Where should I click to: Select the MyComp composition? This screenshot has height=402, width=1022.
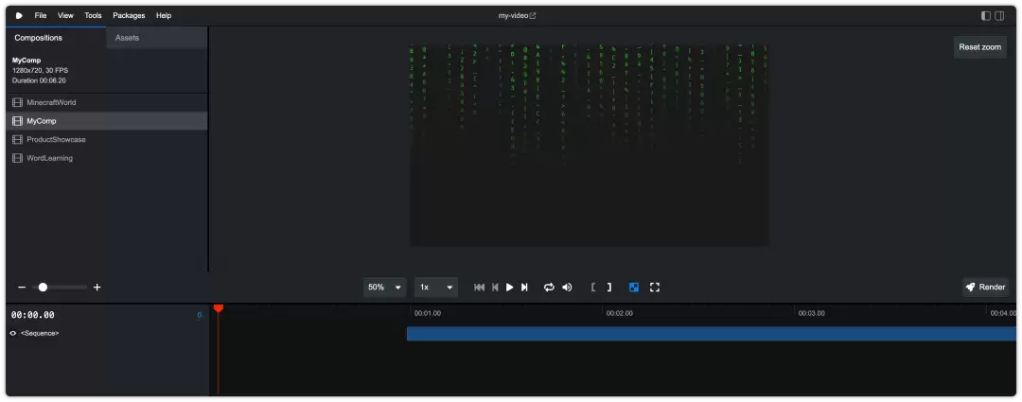point(107,121)
